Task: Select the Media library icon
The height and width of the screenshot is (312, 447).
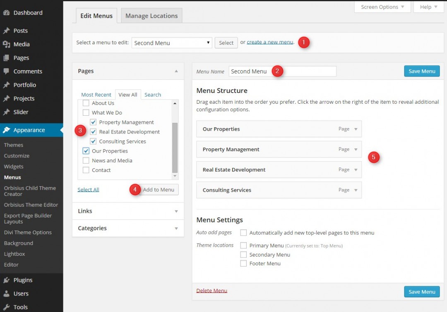Action: click(7, 44)
